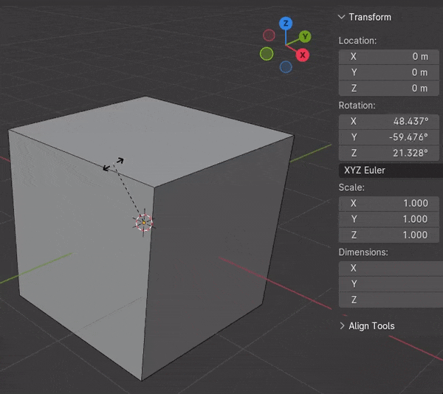443x394 pixels.
Task: Click the 3D cursor at cube origin
Action: point(144,223)
